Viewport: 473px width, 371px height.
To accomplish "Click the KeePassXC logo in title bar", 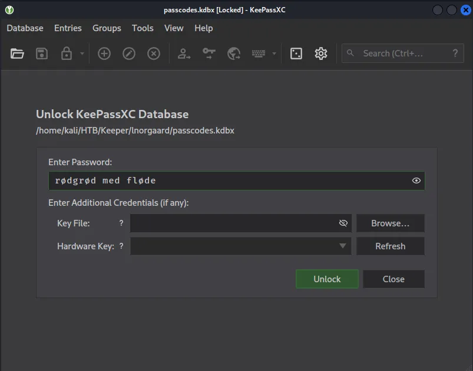I will (x=9, y=10).
